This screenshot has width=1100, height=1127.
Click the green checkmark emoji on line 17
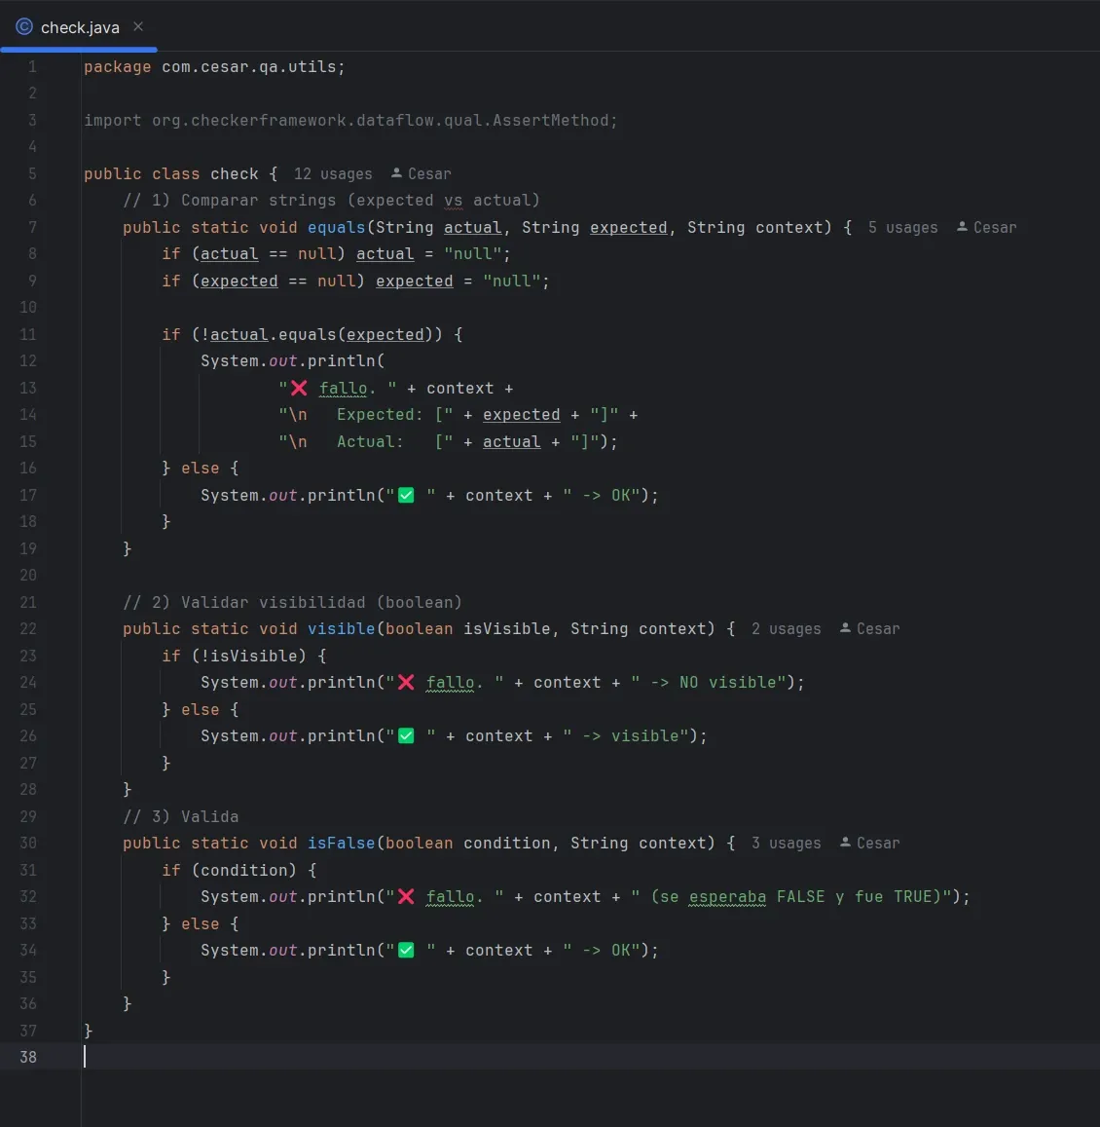tap(406, 495)
